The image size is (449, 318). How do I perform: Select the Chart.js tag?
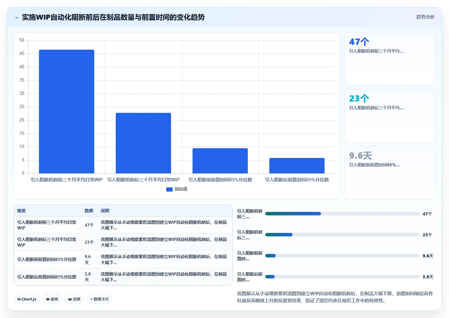27,299
